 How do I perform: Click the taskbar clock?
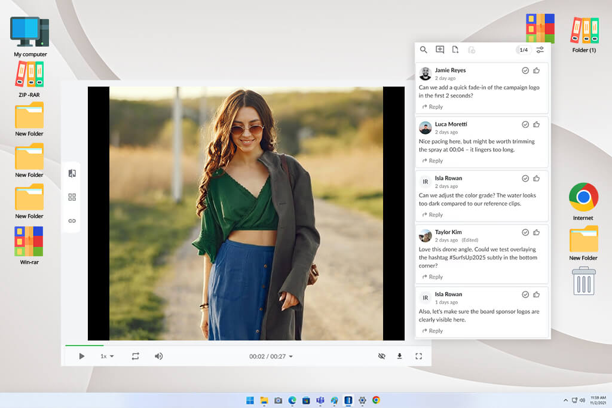598,400
